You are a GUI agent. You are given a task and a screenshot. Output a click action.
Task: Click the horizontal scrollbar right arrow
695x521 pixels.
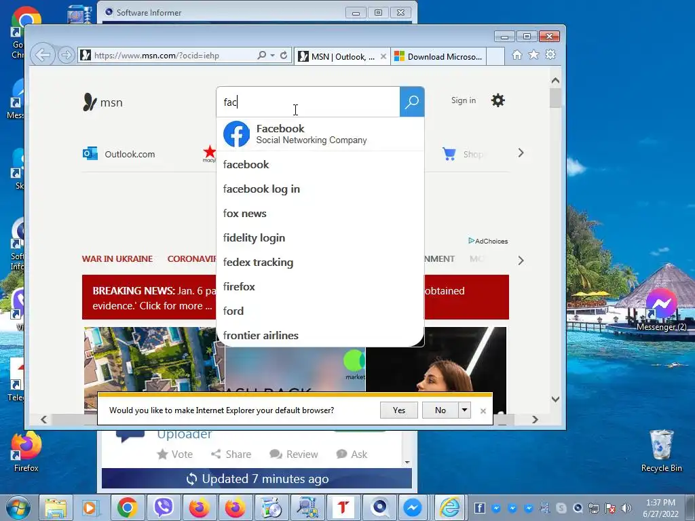click(x=535, y=419)
